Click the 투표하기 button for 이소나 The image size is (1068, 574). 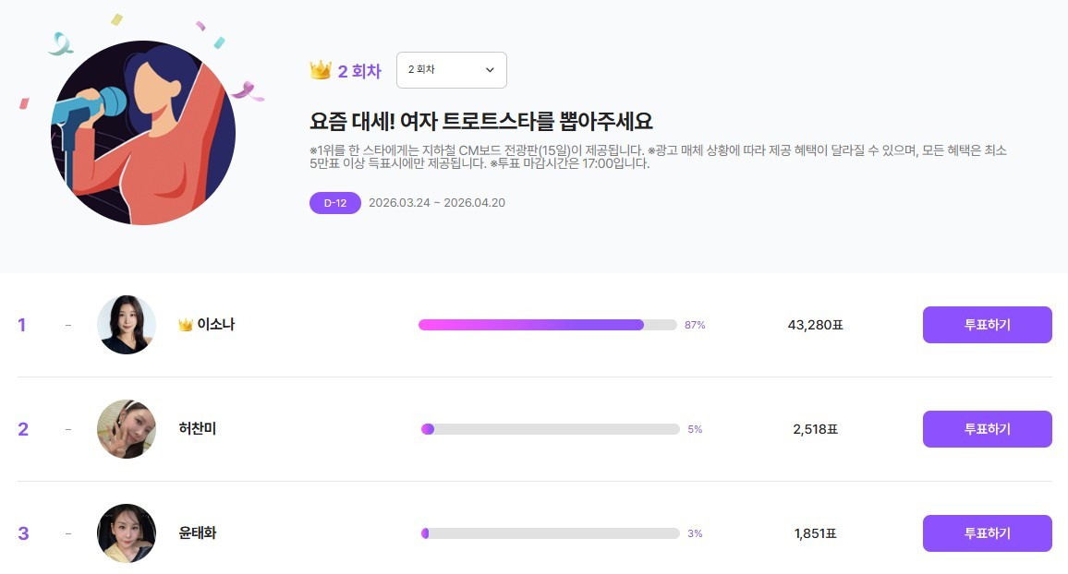[987, 324]
